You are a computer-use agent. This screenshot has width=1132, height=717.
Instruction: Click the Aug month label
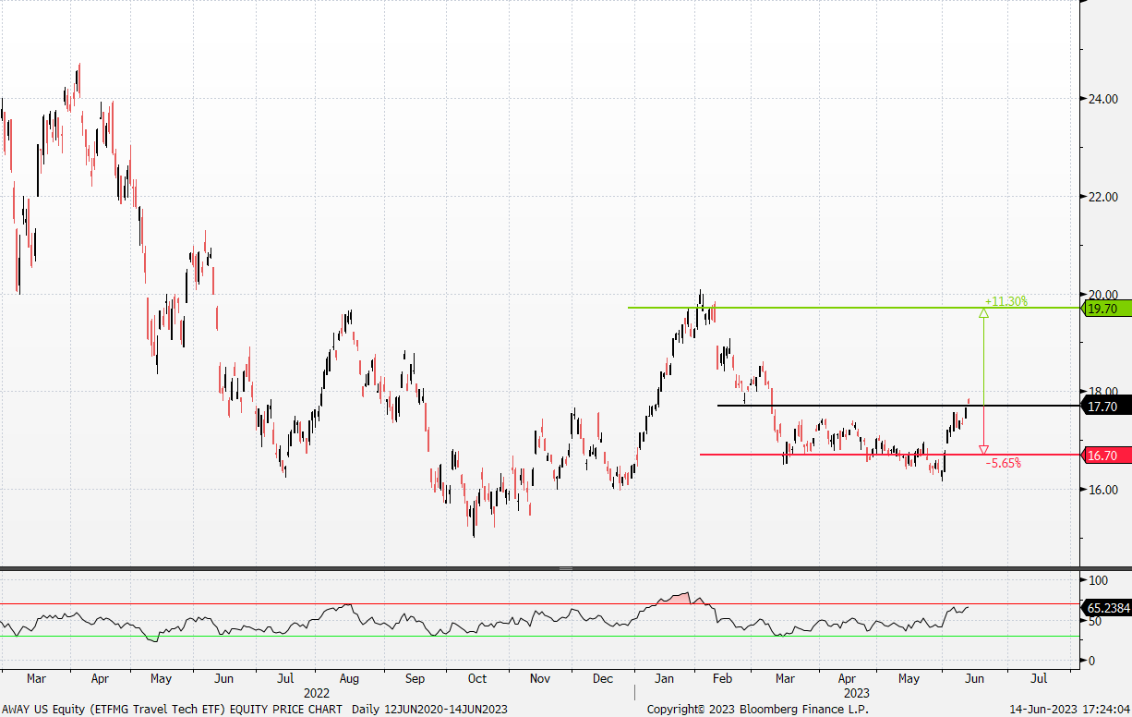(x=349, y=678)
